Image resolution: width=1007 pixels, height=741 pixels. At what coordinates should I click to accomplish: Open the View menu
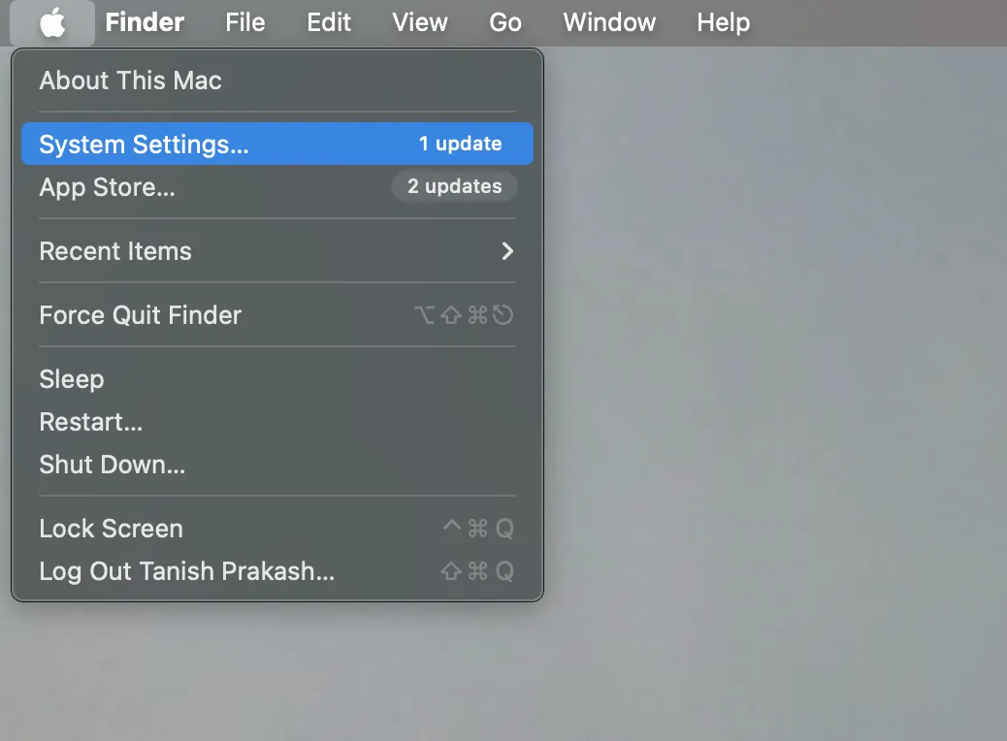tap(419, 22)
